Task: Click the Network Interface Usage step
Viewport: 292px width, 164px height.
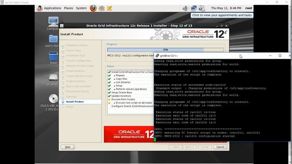Action: coord(80,66)
